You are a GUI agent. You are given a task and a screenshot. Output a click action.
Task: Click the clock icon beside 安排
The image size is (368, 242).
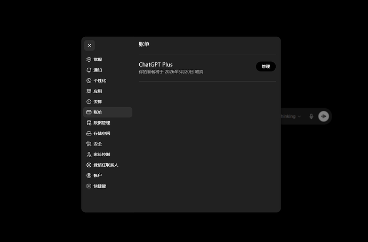click(89, 102)
